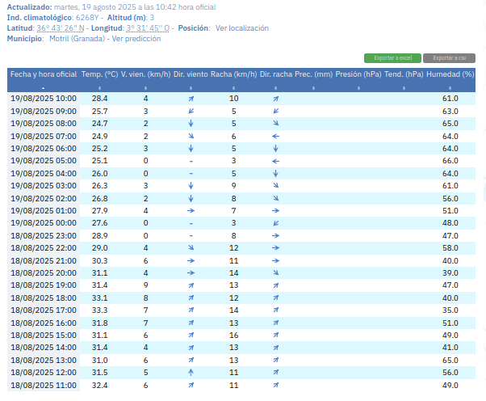486x401 pixels.
Task: Click the Exportar a excel button
Action: pos(392,58)
